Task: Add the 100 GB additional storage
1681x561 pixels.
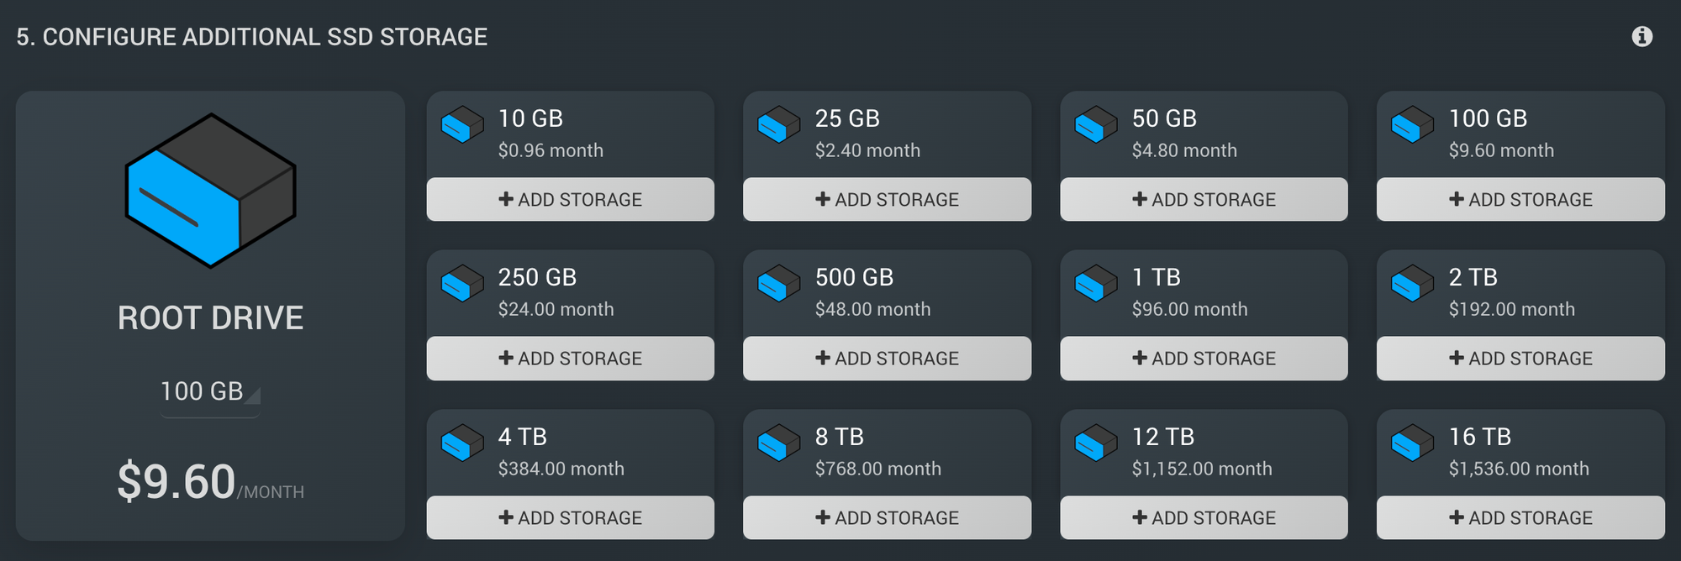Action: click(x=1520, y=200)
